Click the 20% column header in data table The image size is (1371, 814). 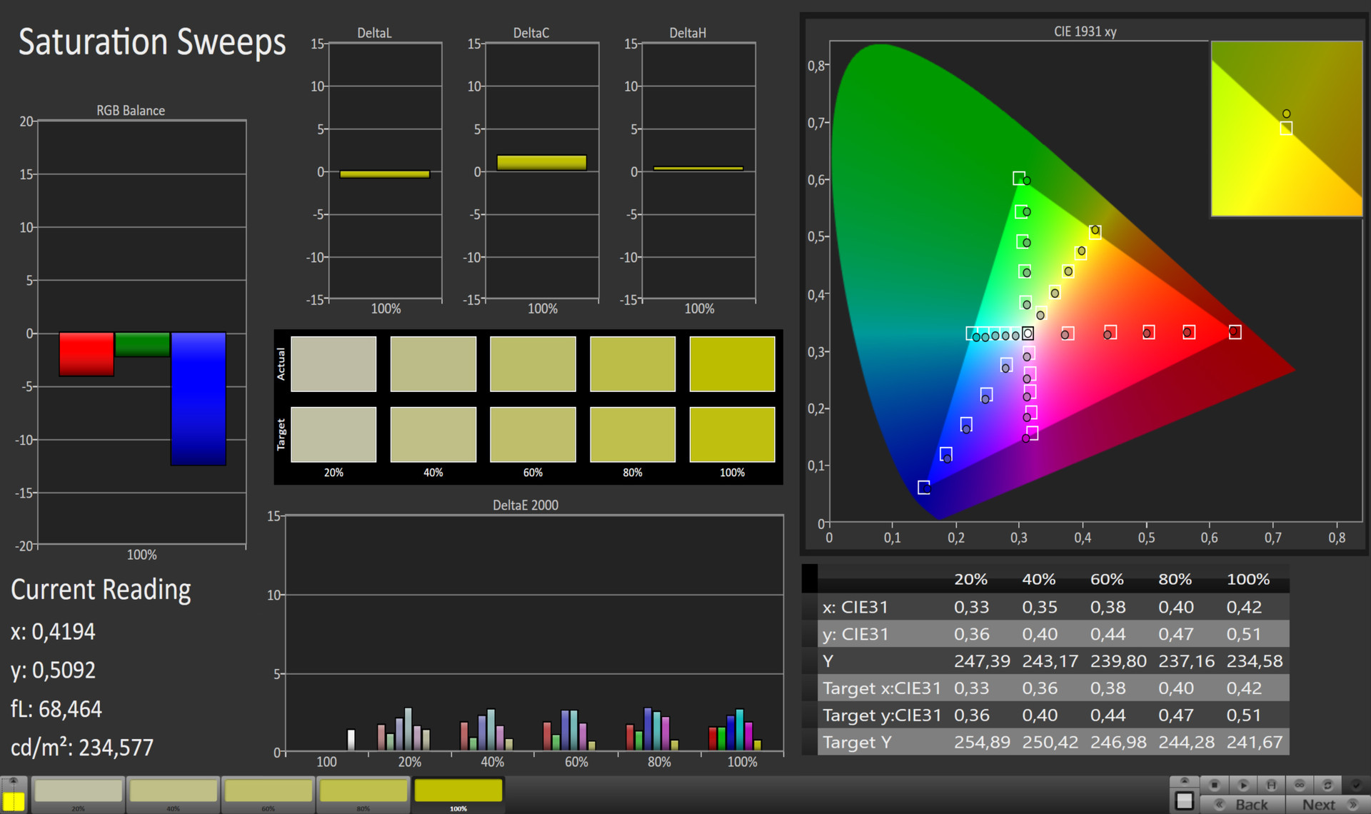[x=971, y=579]
